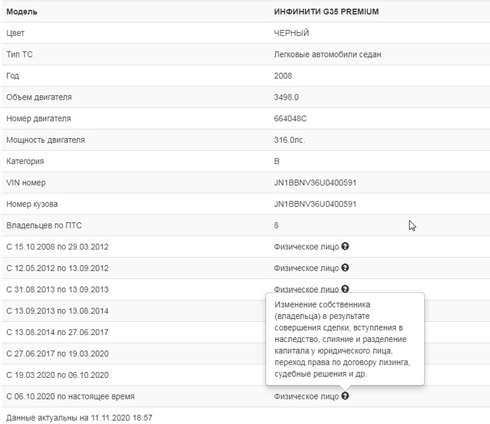Click the color value ЧЕРНЫЙ
Viewport: 490px width, 424px height.
point(291,33)
